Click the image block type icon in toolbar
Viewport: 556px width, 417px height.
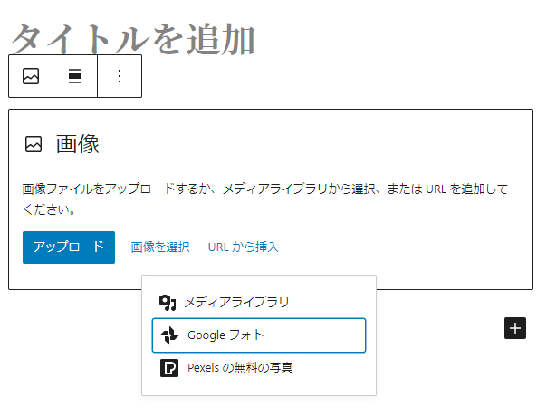(31, 76)
